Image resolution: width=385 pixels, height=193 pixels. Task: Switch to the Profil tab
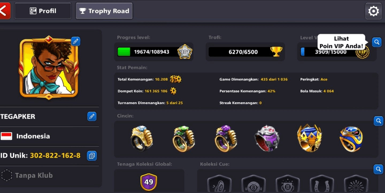(x=43, y=11)
